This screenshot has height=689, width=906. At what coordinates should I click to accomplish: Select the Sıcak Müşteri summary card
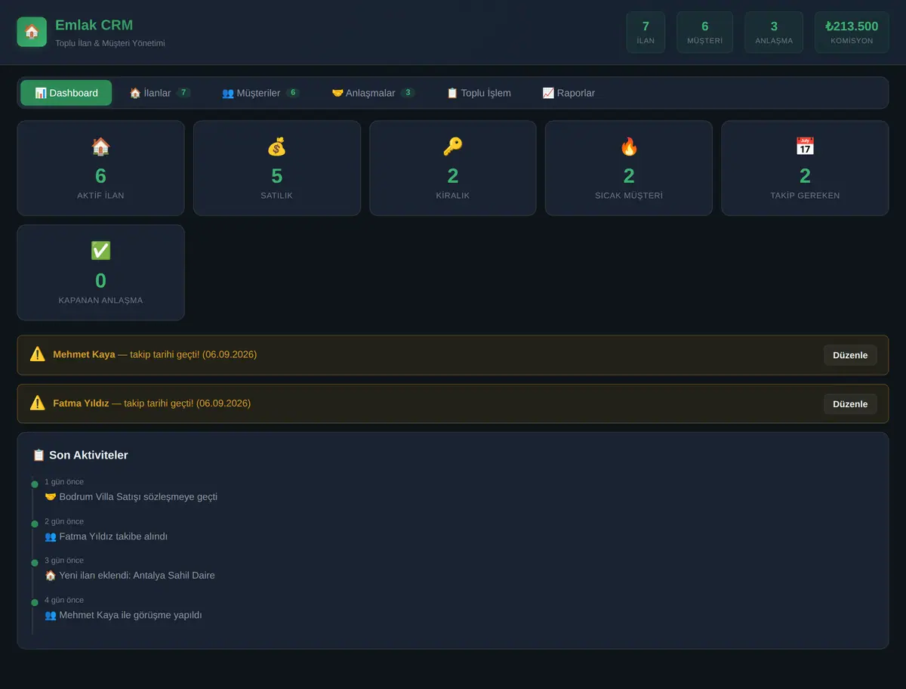coord(629,168)
